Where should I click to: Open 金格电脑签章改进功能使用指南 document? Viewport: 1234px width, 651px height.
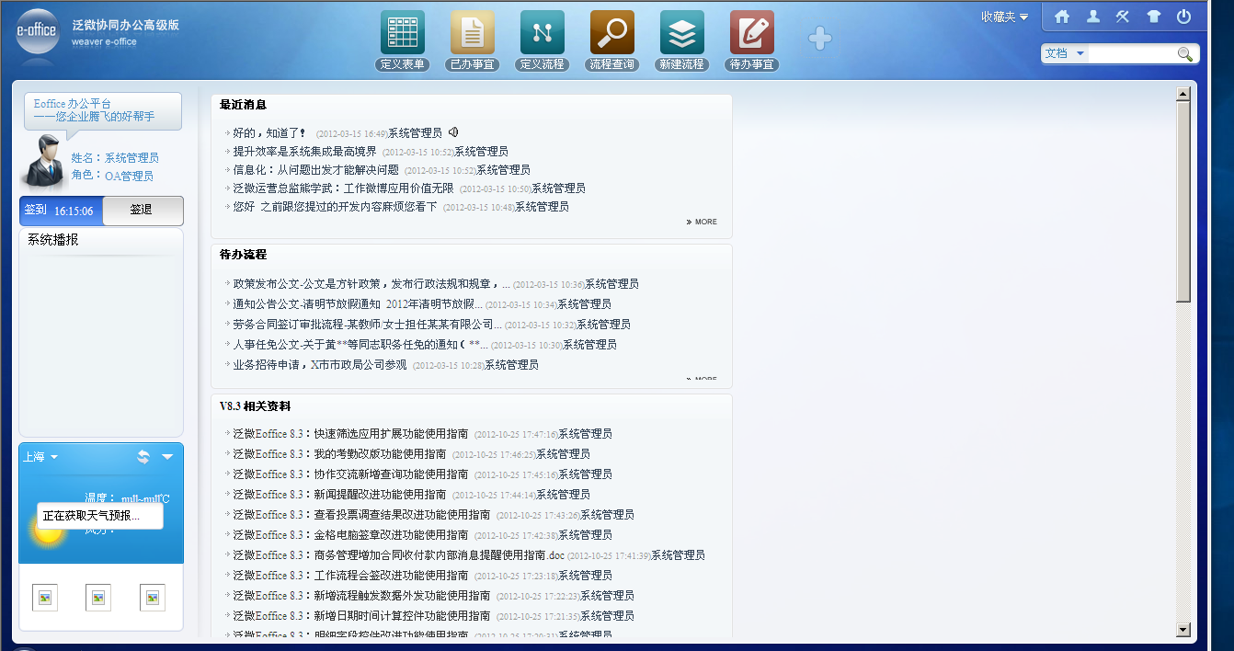pyautogui.click(x=350, y=535)
